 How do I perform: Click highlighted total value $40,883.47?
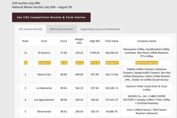[x=112, y=63]
